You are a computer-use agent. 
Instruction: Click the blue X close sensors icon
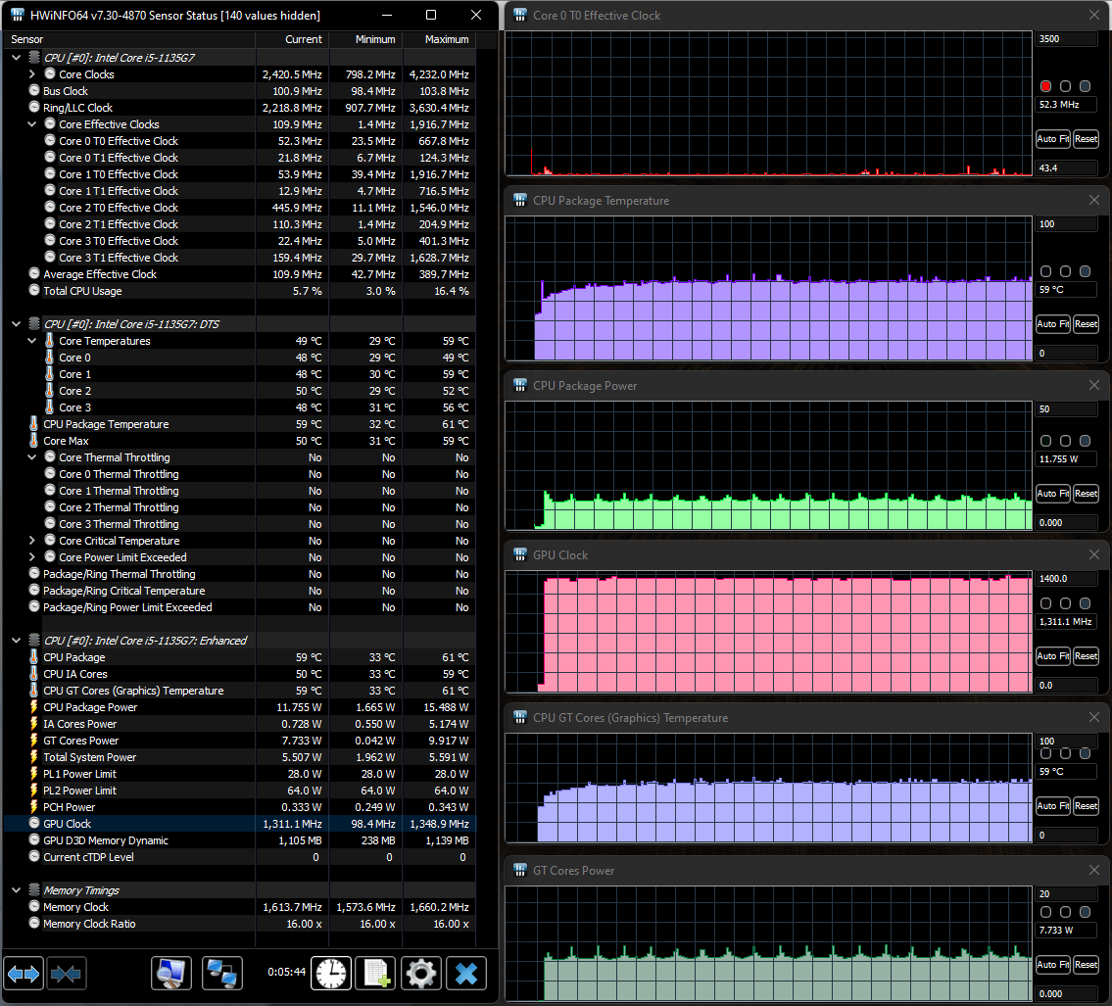[466, 974]
